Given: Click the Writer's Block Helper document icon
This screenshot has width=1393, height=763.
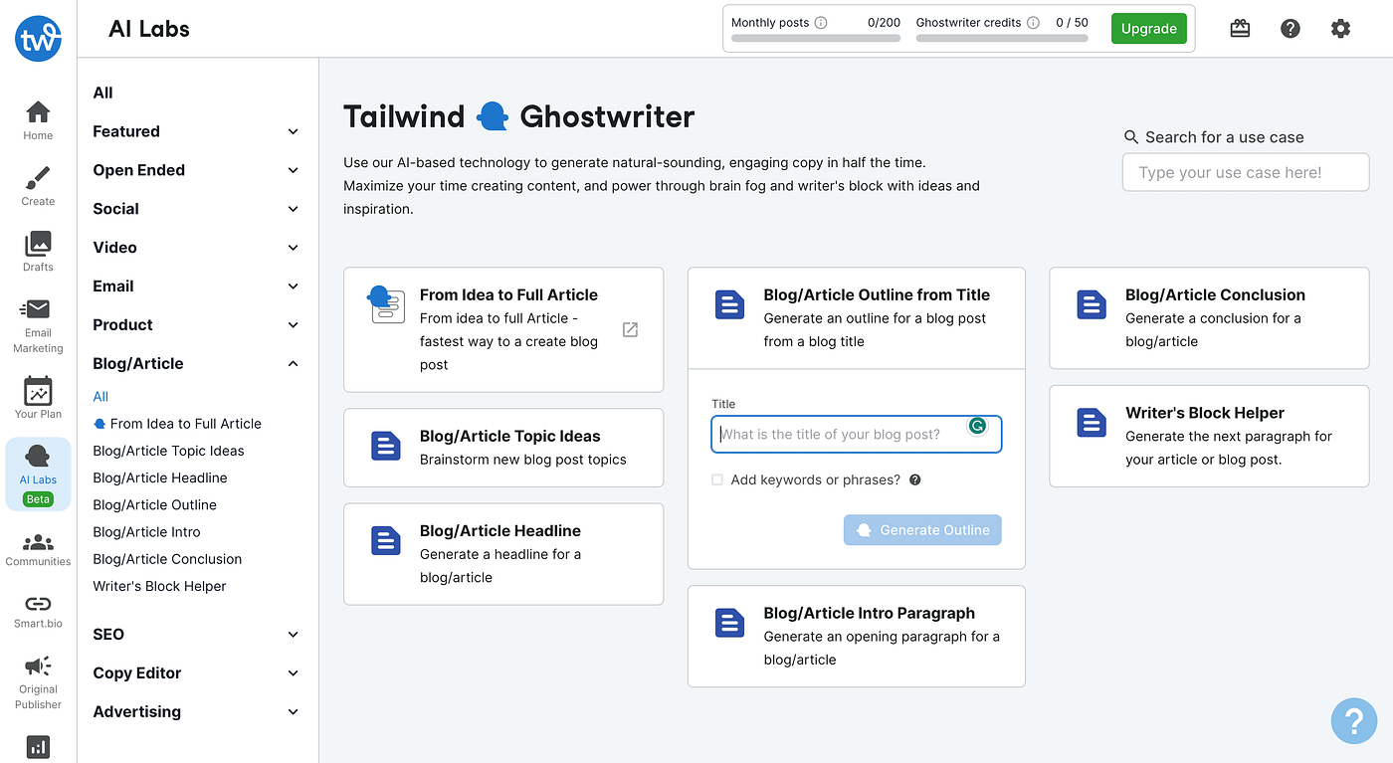Looking at the screenshot, I should (1092, 423).
